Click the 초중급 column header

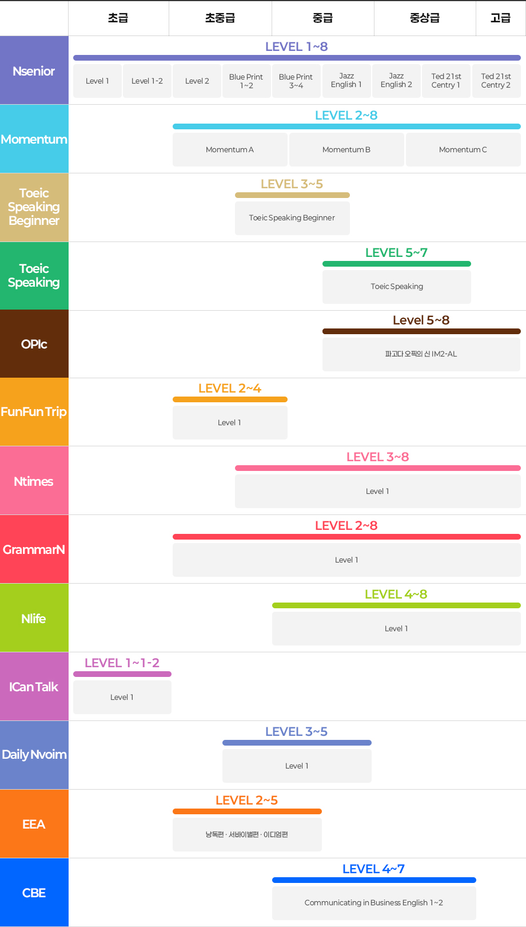pos(220,18)
